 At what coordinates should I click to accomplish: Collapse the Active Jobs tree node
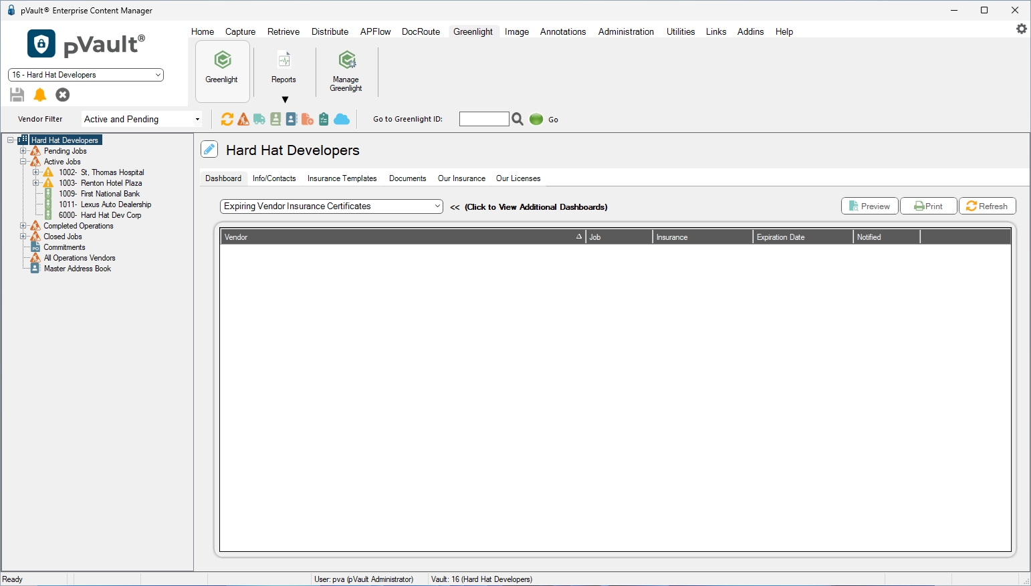(x=23, y=162)
